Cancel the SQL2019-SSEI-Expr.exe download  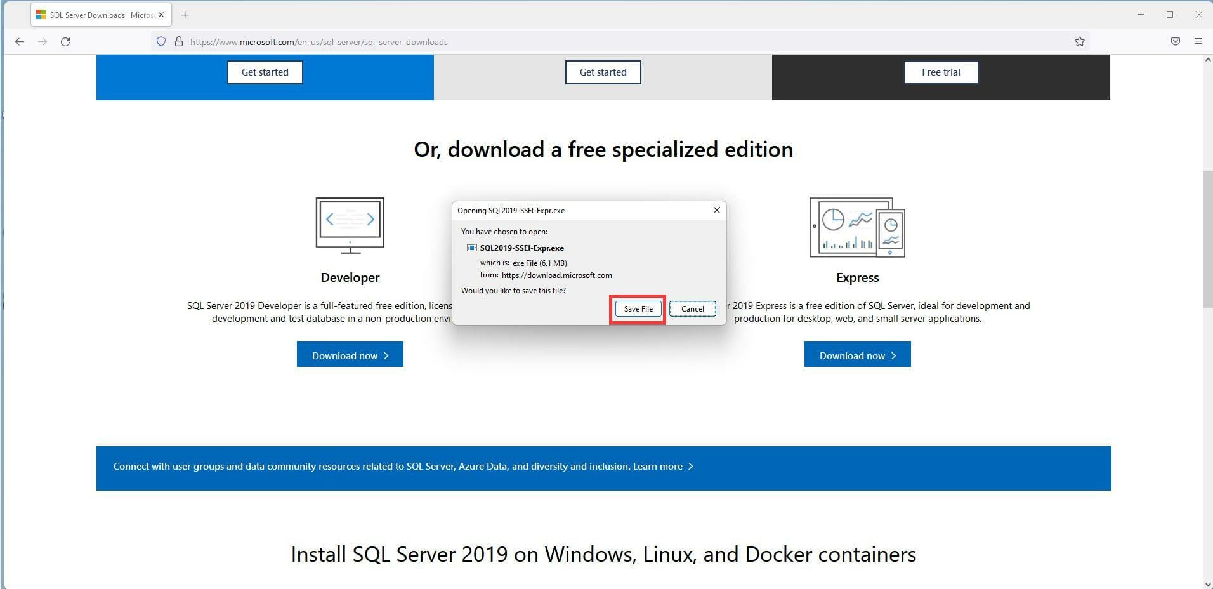(x=692, y=308)
